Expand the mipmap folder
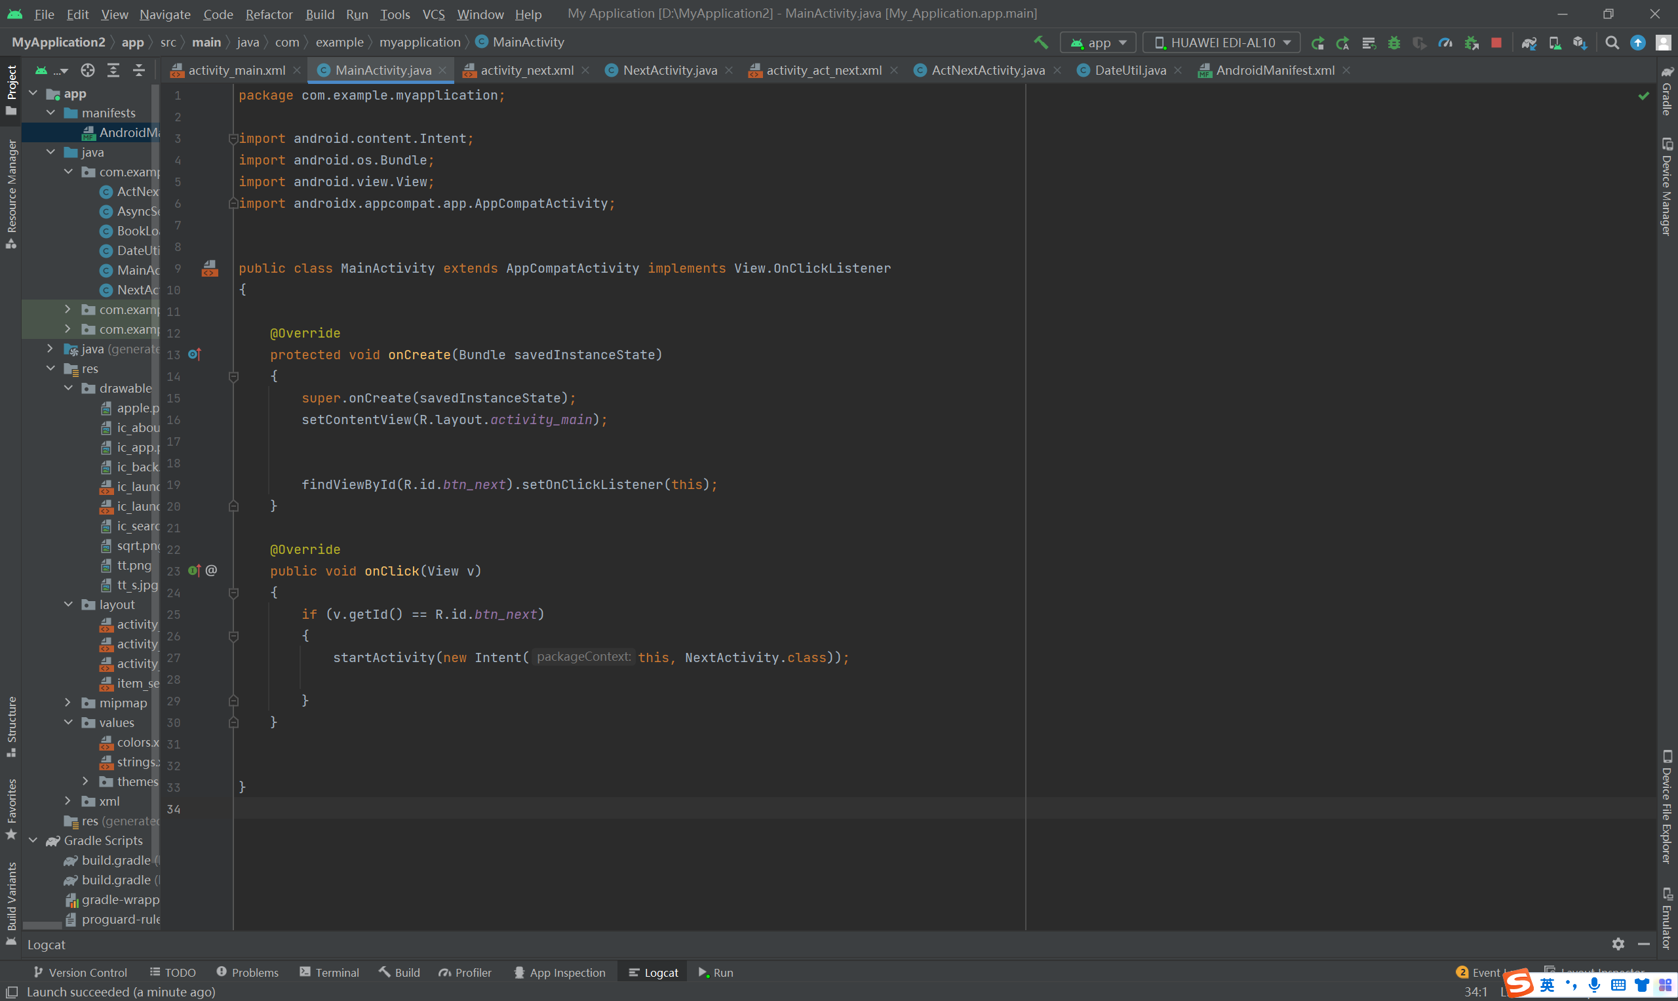The width and height of the screenshot is (1678, 1001). coord(68,702)
